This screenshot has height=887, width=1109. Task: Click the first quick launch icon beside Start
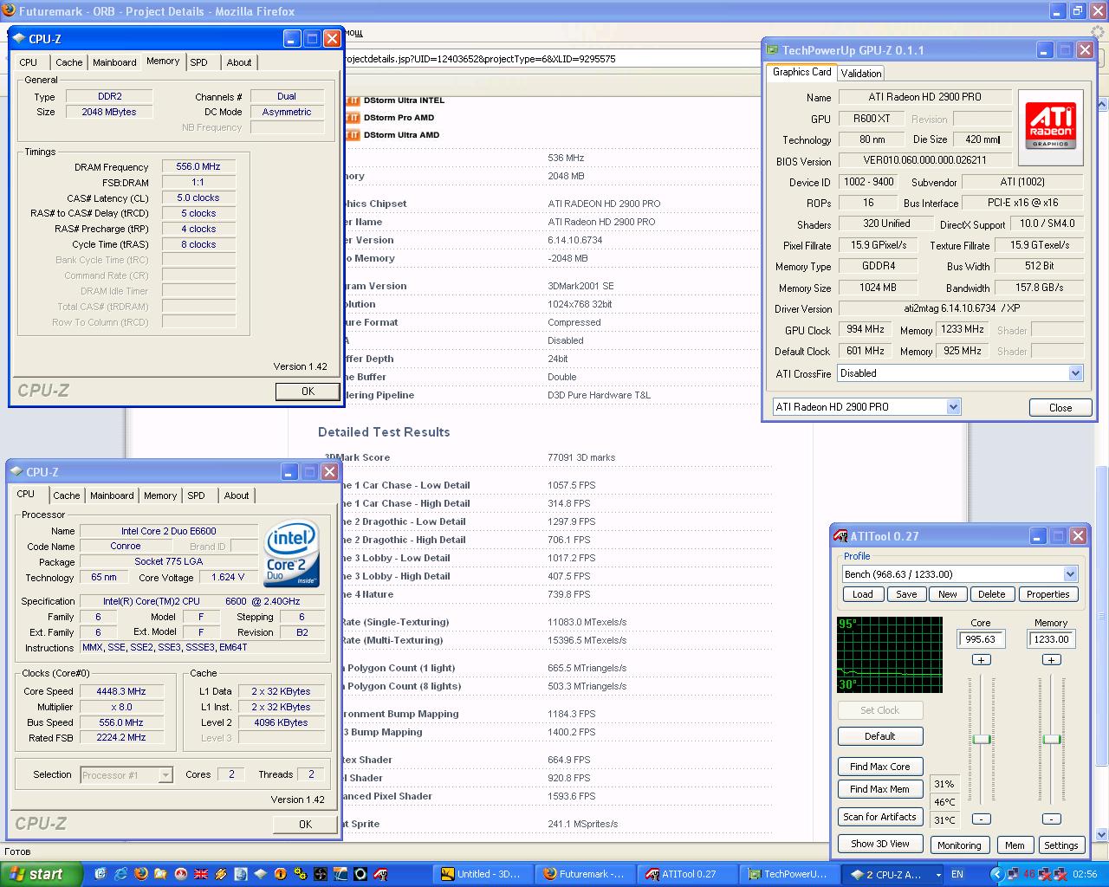pyautogui.click(x=101, y=874)
